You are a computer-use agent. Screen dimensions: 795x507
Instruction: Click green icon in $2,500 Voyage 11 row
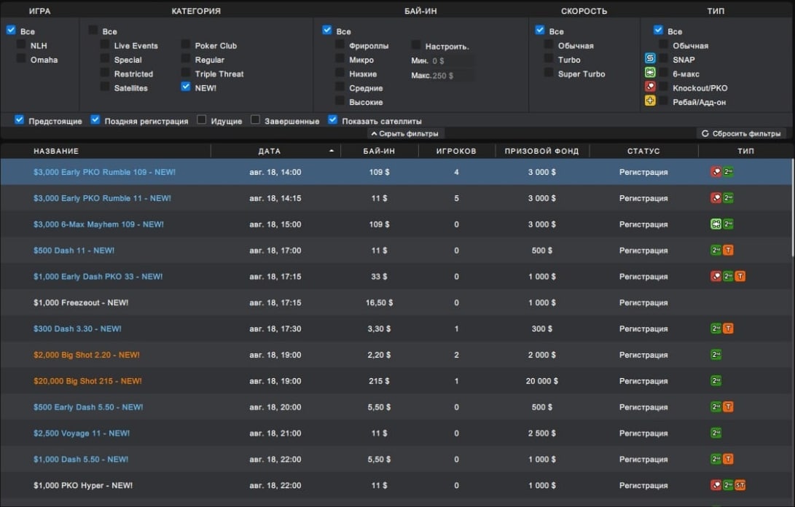pyautogui.click(x=716, y=433)
